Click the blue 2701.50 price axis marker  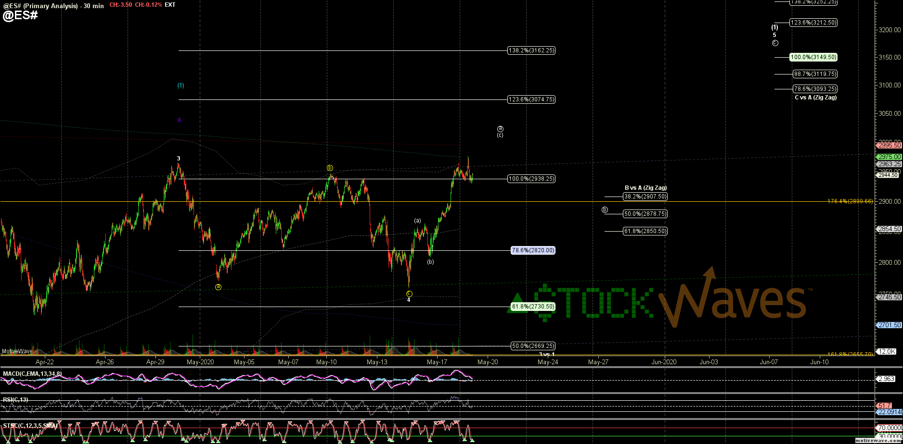coord(889,325)
